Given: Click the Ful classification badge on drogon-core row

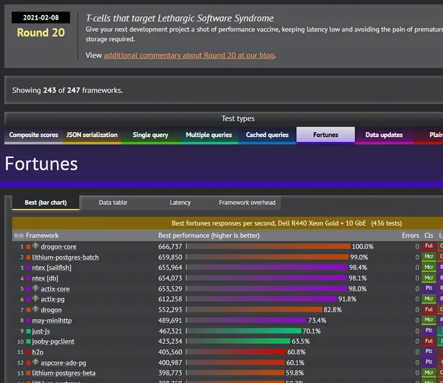Looking at the screenshot, I should (429, 246).
